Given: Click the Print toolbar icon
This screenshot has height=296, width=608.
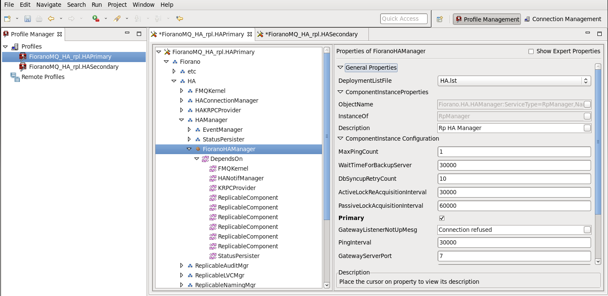Looking at the screenshot, I should (x=39, y=19).
